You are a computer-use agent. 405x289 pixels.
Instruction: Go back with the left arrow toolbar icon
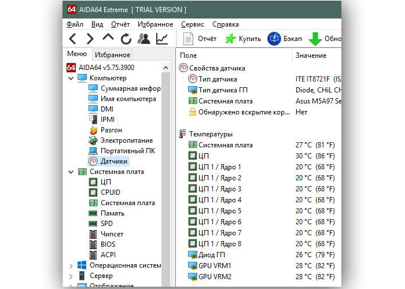point(73,39)
